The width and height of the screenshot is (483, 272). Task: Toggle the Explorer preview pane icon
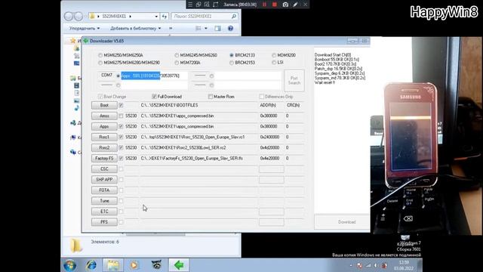point(218,29)
